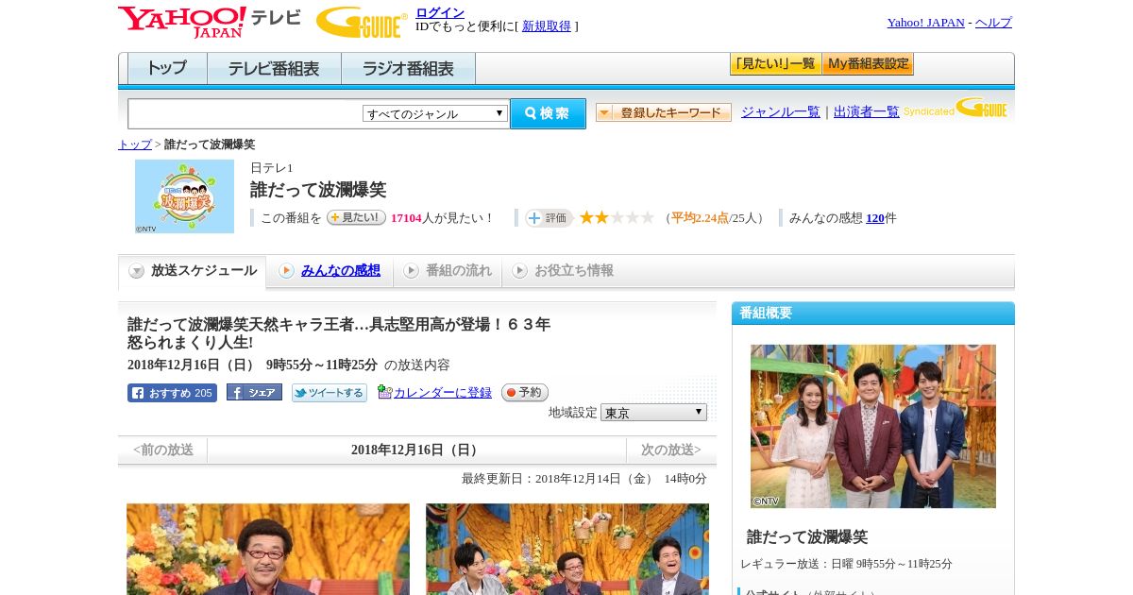The width and height of the screenshot is (1133, 595).
Task: Click the star rating display
Action: (617, 218)
